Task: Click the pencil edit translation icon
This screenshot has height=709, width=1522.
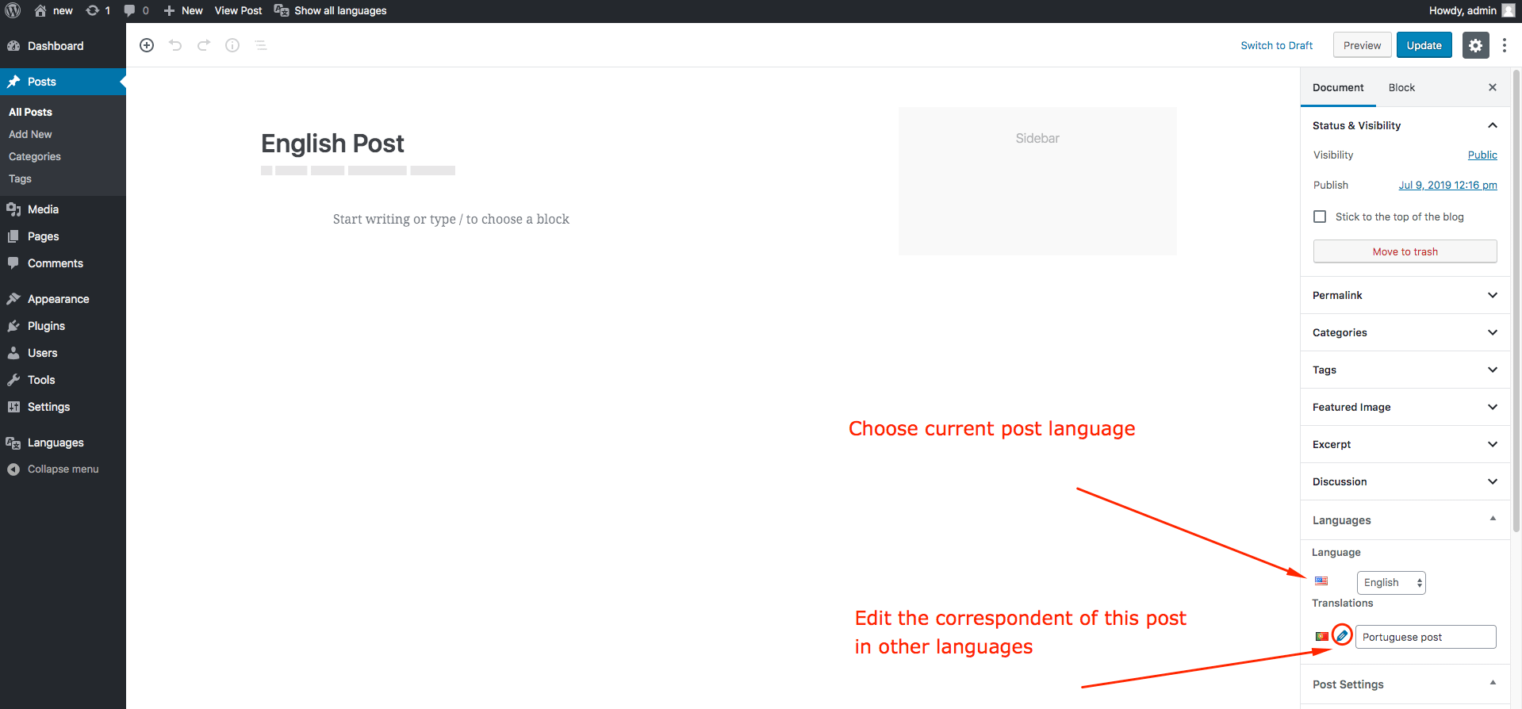Action: (1342, 636)
